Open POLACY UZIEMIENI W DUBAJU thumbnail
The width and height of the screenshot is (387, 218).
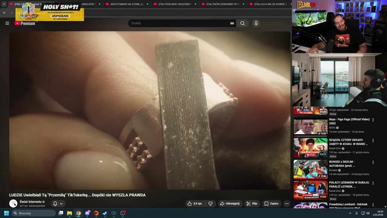(x=311, y=190)
